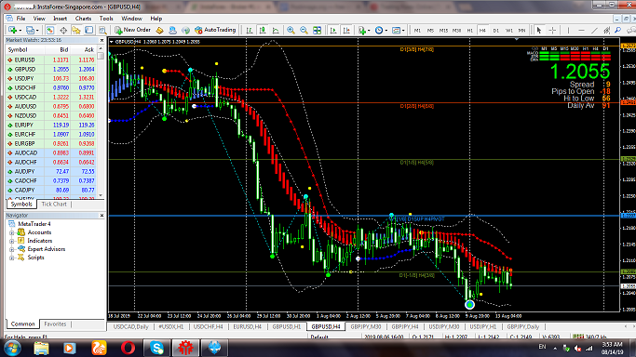Switch to the M1 timeframe
636x357 pixels.
(x=417, y=31)
